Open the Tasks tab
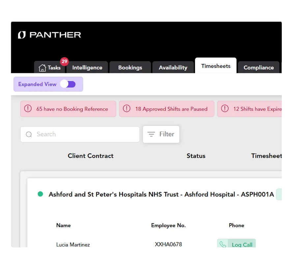This screenshot has width=288, height=267. 49,67
